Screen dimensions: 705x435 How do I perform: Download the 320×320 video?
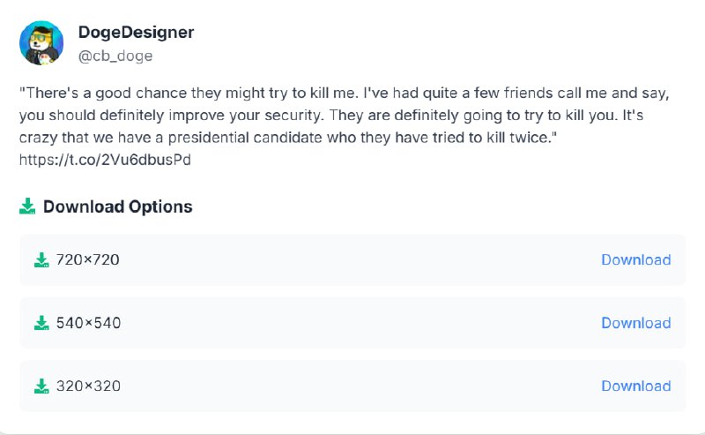click(635, 386)
